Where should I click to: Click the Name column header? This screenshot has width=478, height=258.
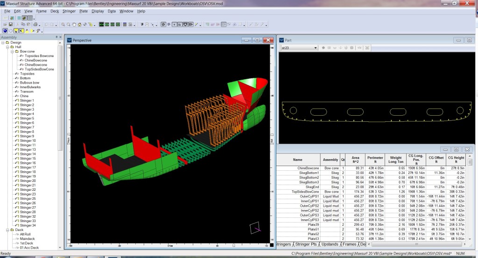click(298, 160)
